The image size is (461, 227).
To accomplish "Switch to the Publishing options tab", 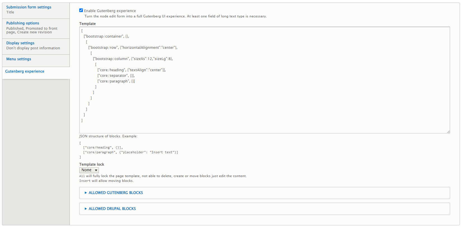I will 23,23.
